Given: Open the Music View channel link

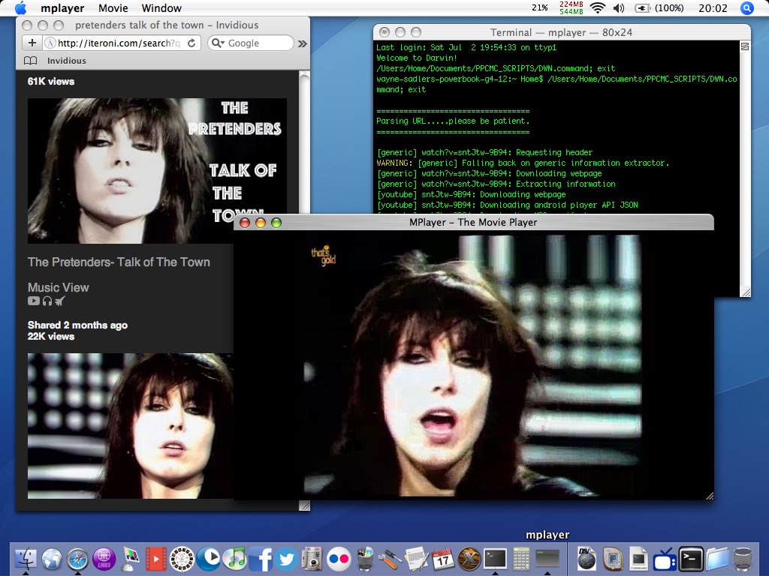Looking at the screenshot, I should point(59,287).
